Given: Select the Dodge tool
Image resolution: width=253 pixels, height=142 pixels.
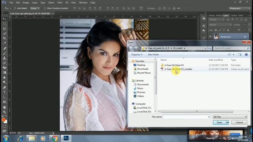Looking at the screenshot, I should coord(4,82).
